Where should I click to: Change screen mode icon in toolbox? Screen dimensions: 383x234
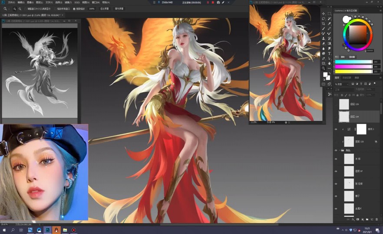click(329, 84)
